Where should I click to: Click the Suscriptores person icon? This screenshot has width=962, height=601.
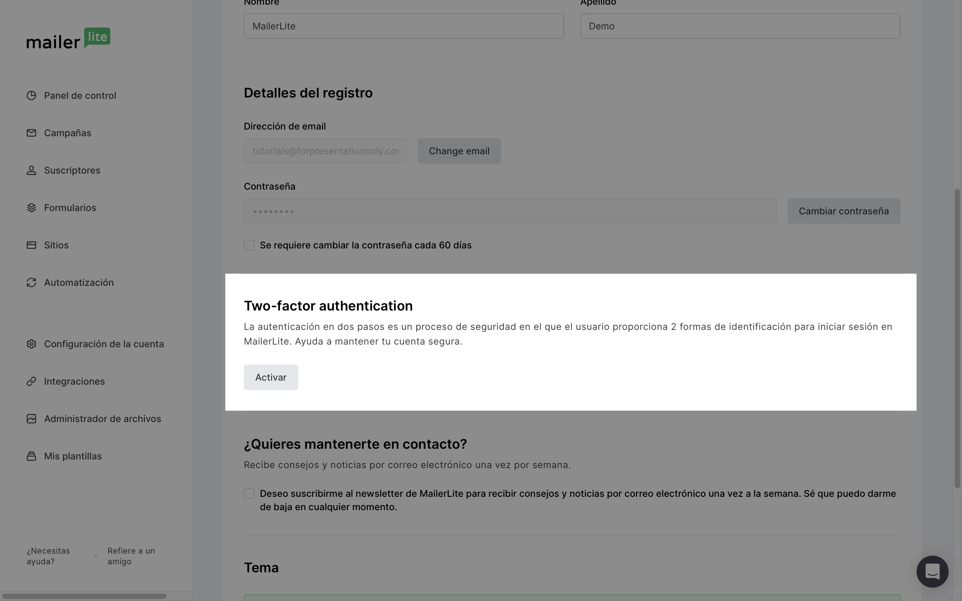click(x=31, y=170)
